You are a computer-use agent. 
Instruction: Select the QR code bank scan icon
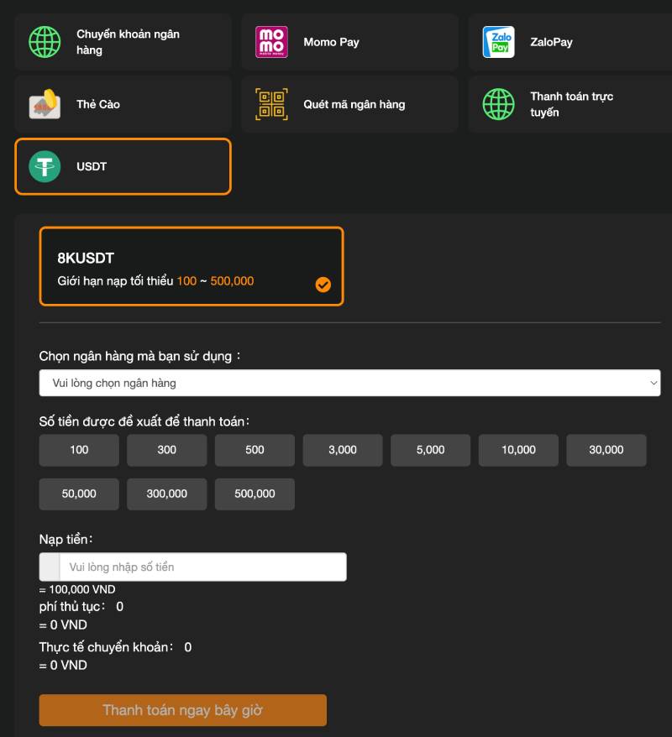[271, 104]
